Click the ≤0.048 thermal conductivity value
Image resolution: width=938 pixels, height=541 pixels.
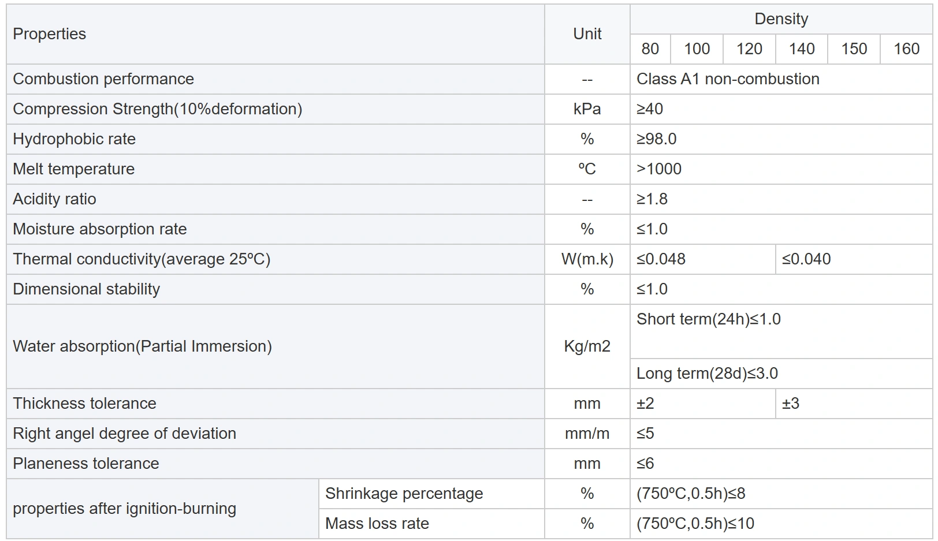coord(661,259)
